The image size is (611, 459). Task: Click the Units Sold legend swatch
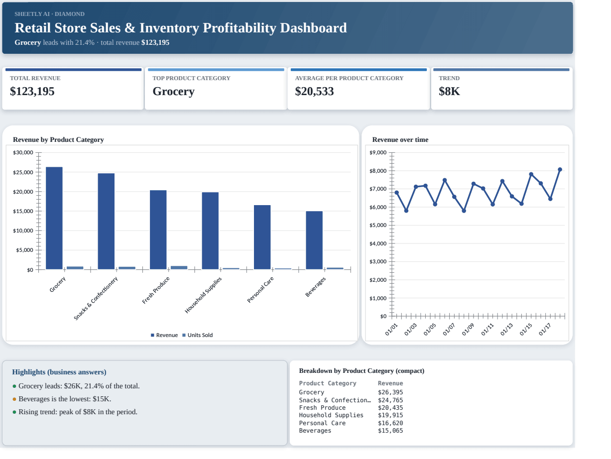pos(184,335)
